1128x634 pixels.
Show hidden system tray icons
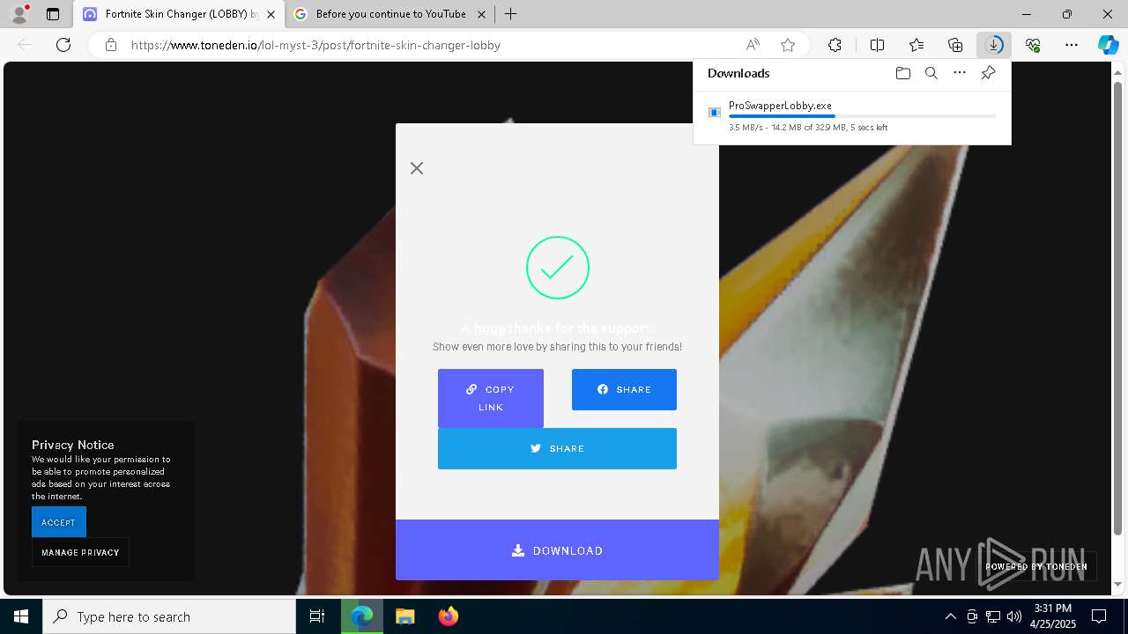pos(950,616)
